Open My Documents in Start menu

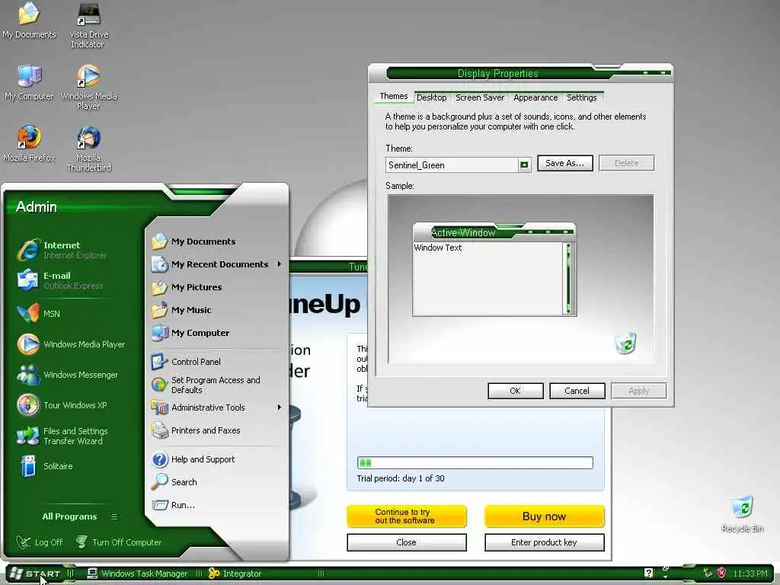(x=193, y=241)
